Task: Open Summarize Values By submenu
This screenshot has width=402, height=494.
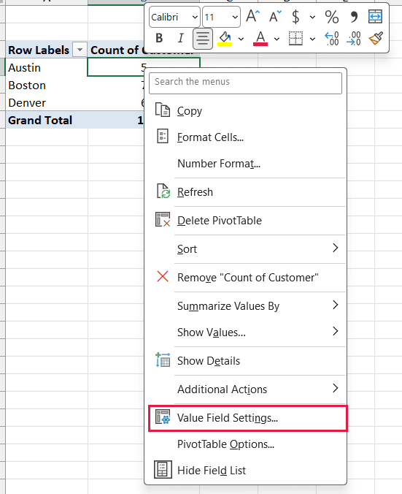Action: 245,306
